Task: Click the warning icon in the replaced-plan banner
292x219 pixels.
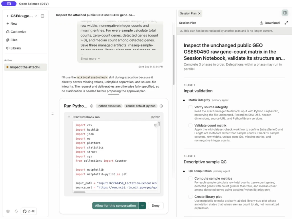Action: point(181,31)
